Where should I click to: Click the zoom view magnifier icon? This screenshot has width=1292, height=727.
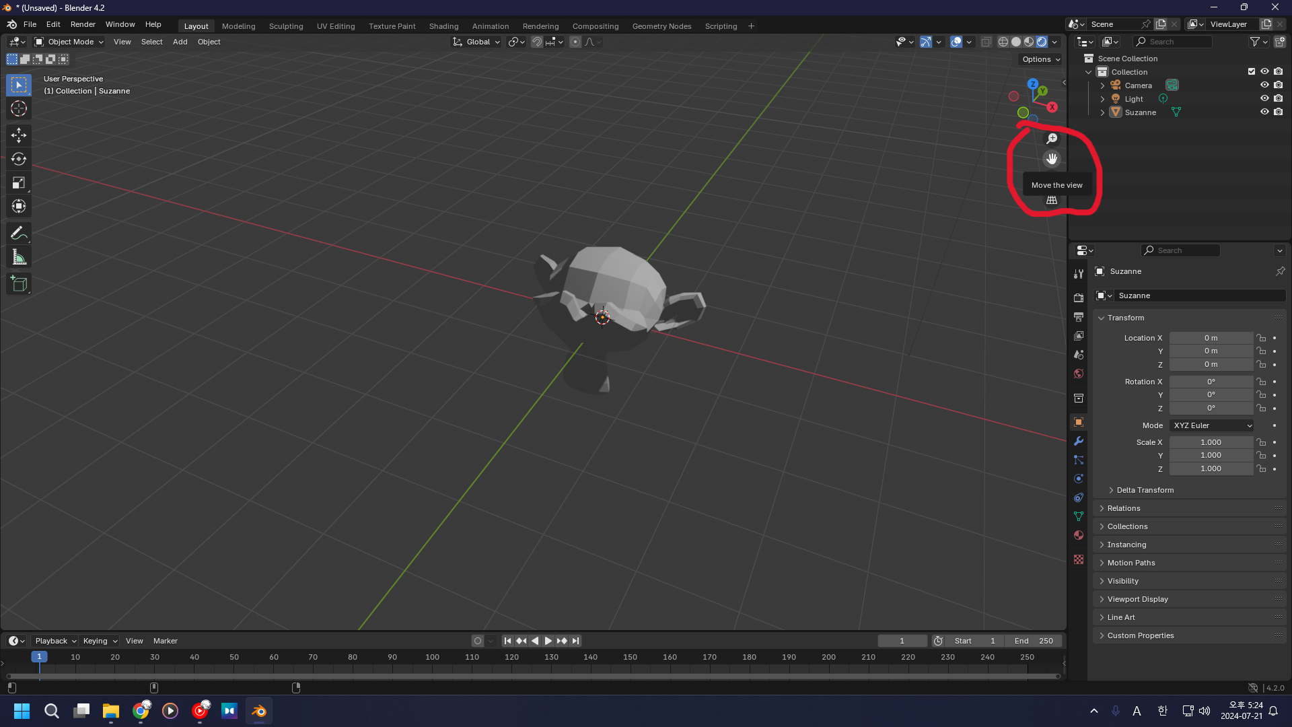click(x=1052, y=139)
